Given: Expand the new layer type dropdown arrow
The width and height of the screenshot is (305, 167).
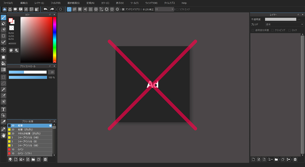Looking at the screenshot, I should (x=271, y=159).
